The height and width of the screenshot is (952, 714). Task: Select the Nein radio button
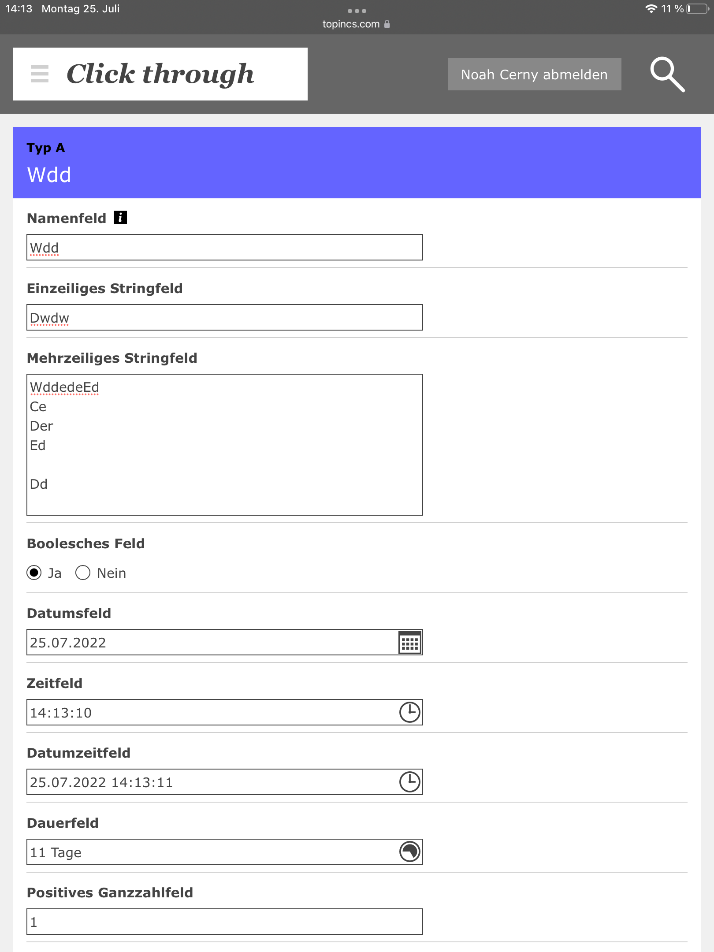point(83,573)
